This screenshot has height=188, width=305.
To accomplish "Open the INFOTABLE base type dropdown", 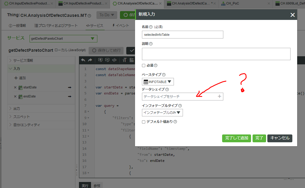I will tap(158, 82).
